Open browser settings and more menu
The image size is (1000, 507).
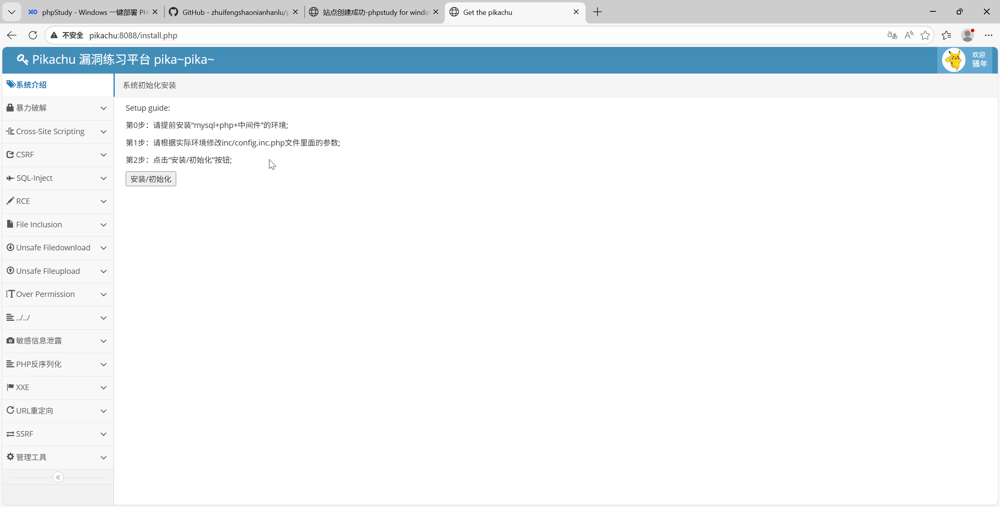point(989,35)
